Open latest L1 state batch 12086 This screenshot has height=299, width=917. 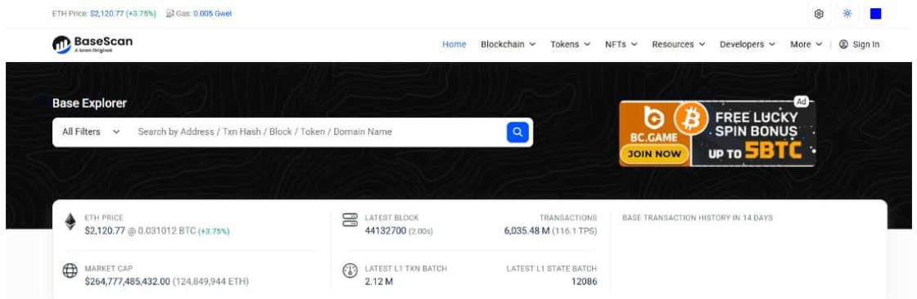(585, 282)
